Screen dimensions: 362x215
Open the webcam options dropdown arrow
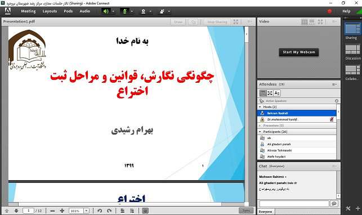click(150, 11)
